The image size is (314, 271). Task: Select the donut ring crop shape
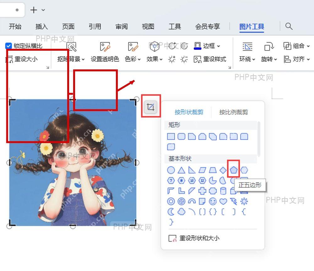(171, 201)
